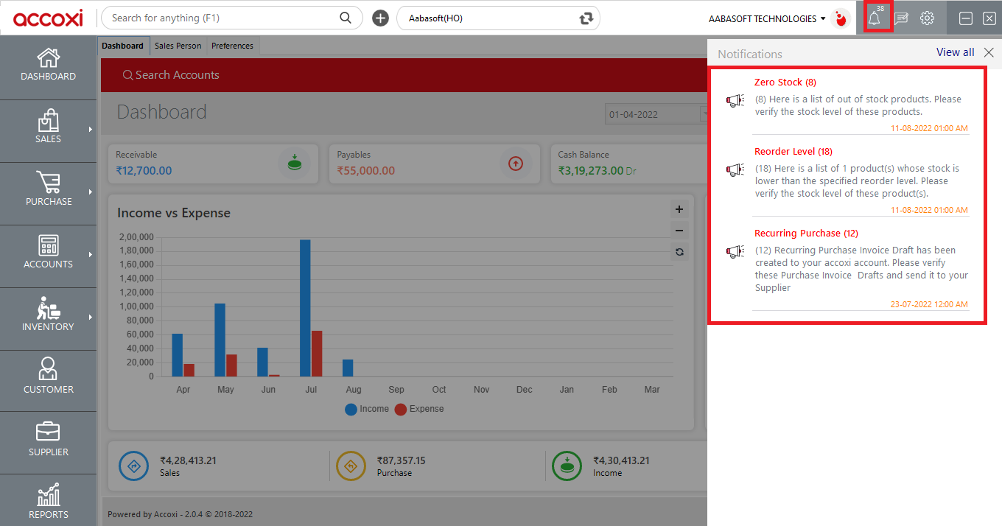Image resolution: width=1002 pixels, height=526 pixels.
Task: Click the 23-07-2022 12:00 AM timestamp
Action: tap(929, 304)
